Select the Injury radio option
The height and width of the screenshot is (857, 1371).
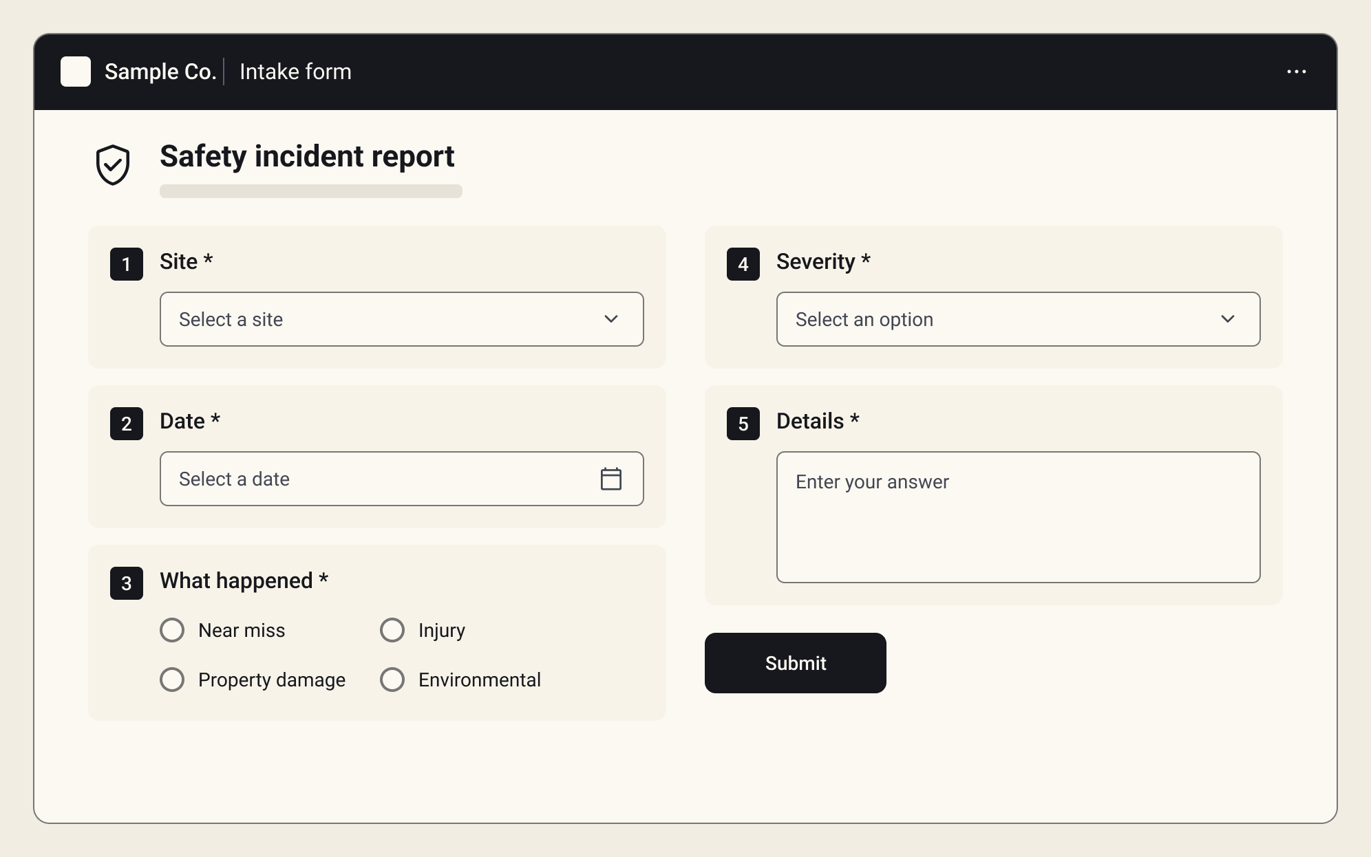pyautogui.click(x=392, y=630)
